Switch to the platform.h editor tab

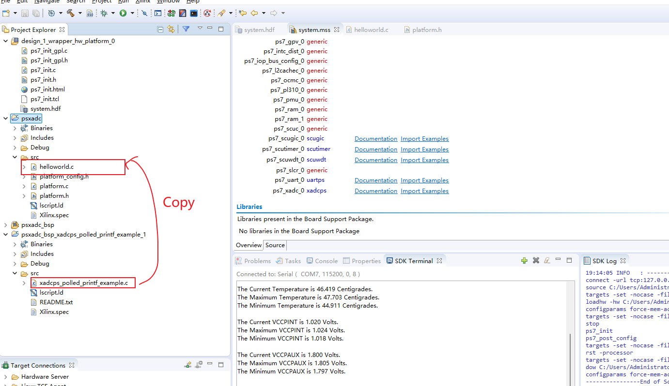click(422, 30)
